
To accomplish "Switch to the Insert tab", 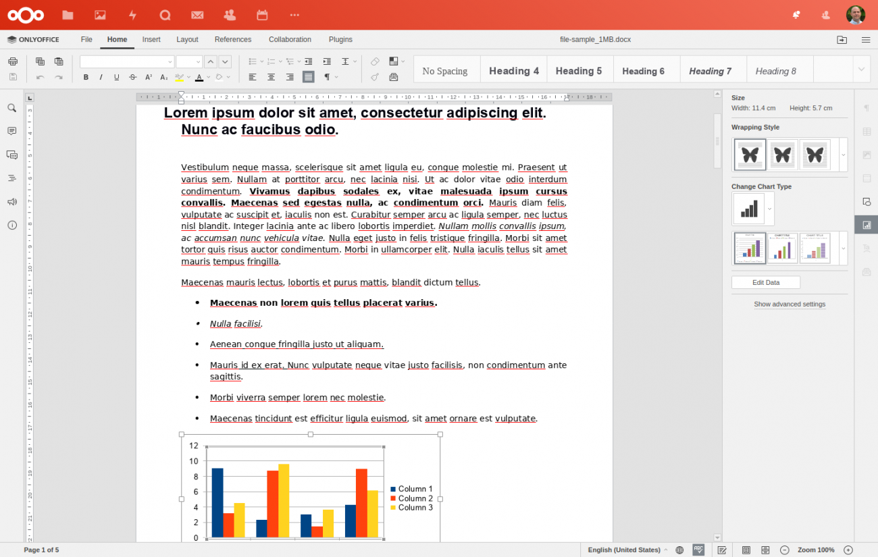I will 151,40.
